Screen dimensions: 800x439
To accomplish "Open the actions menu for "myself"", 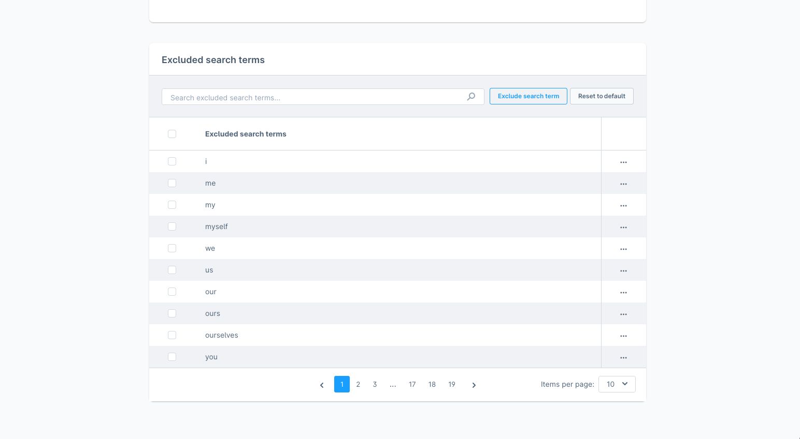I will click(x=623, y=227).
